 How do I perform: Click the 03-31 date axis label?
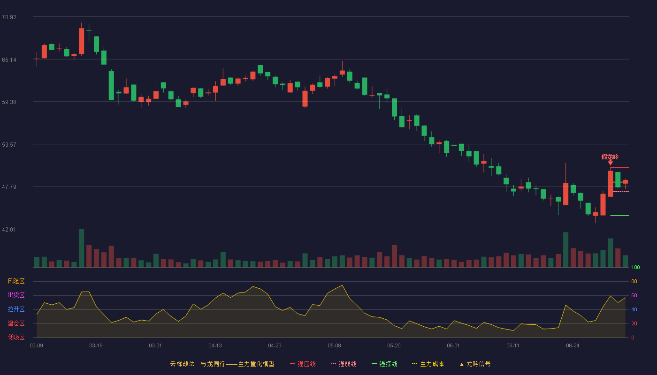click(155, 345)
